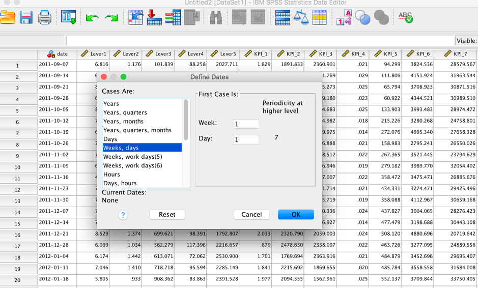
Task: Click the Lever1 column header
Action: click(93, 54)
